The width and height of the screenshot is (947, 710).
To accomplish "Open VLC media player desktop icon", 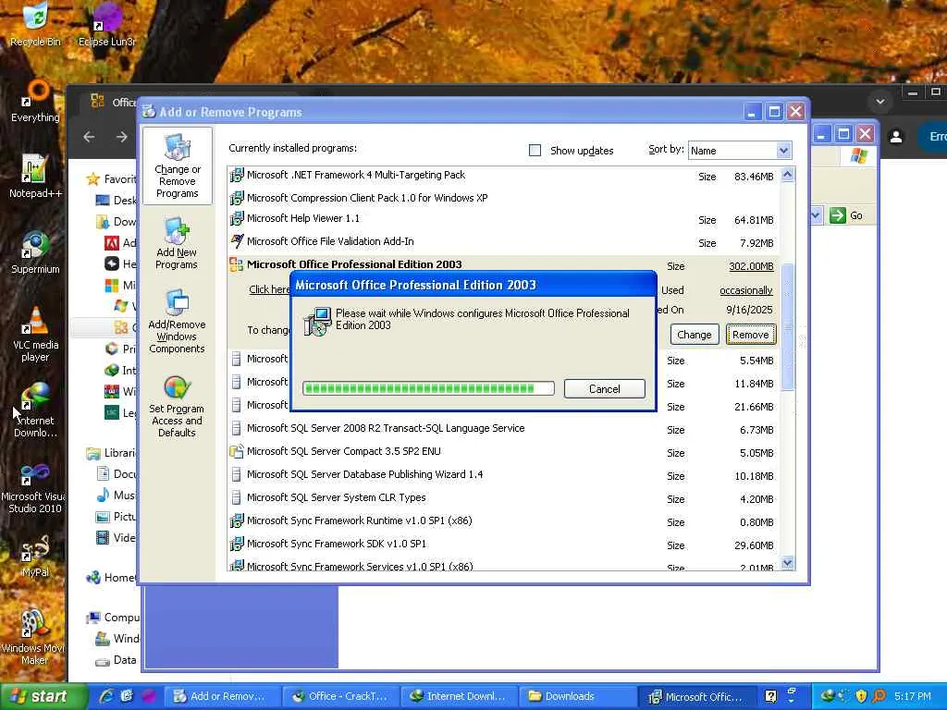I will [x=35, y=334].
